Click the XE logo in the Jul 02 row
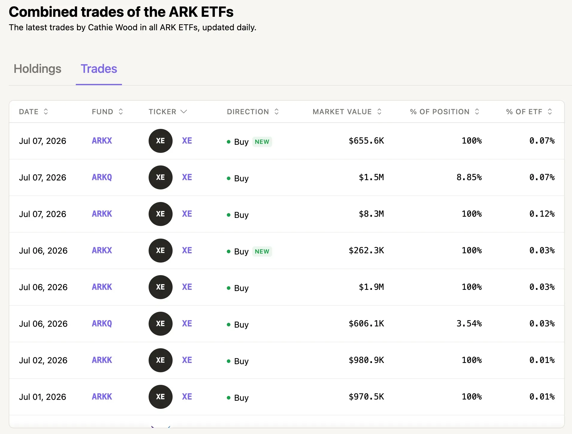Viewport: 572px width, 434px height. tap(160, 360)
